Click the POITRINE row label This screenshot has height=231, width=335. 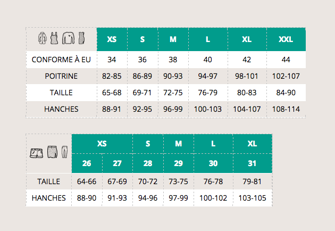tap(61, 76)
